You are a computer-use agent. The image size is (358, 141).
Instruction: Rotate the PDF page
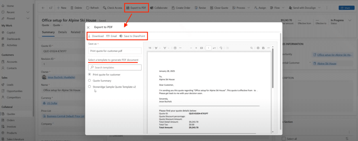click(221, 48)
